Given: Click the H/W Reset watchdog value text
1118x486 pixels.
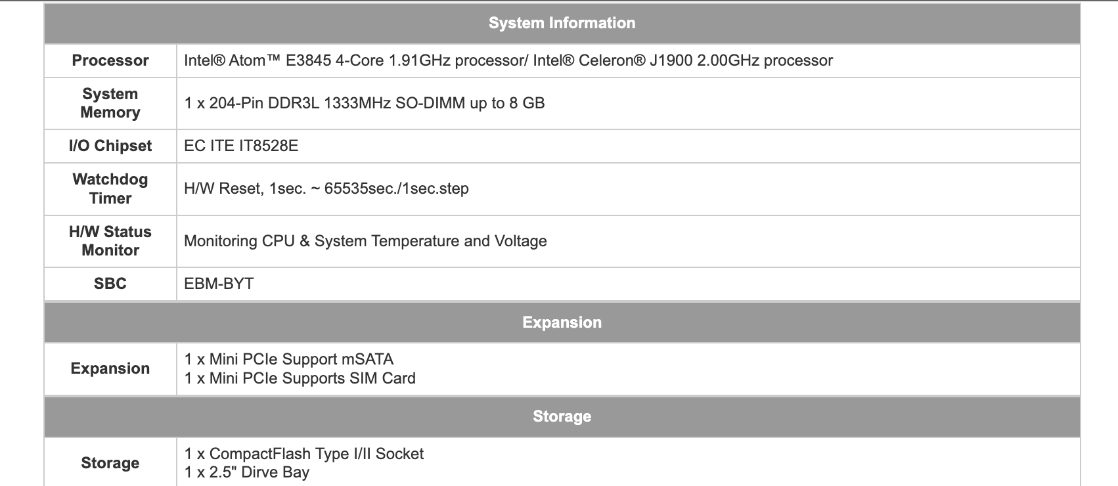Looking at the screenshot, I should [x=326, y=188].
